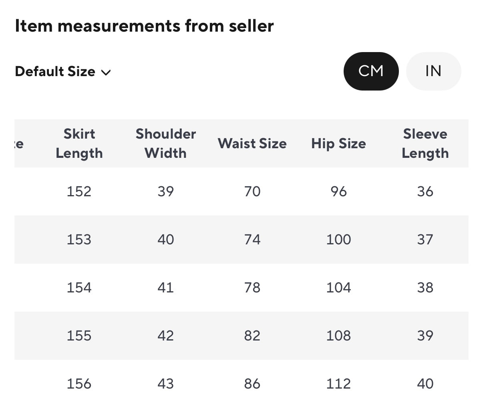The height and width of the screenshot is (403, 483).
Task: Select the waist size value 74
Action: [x=252, y=240]
